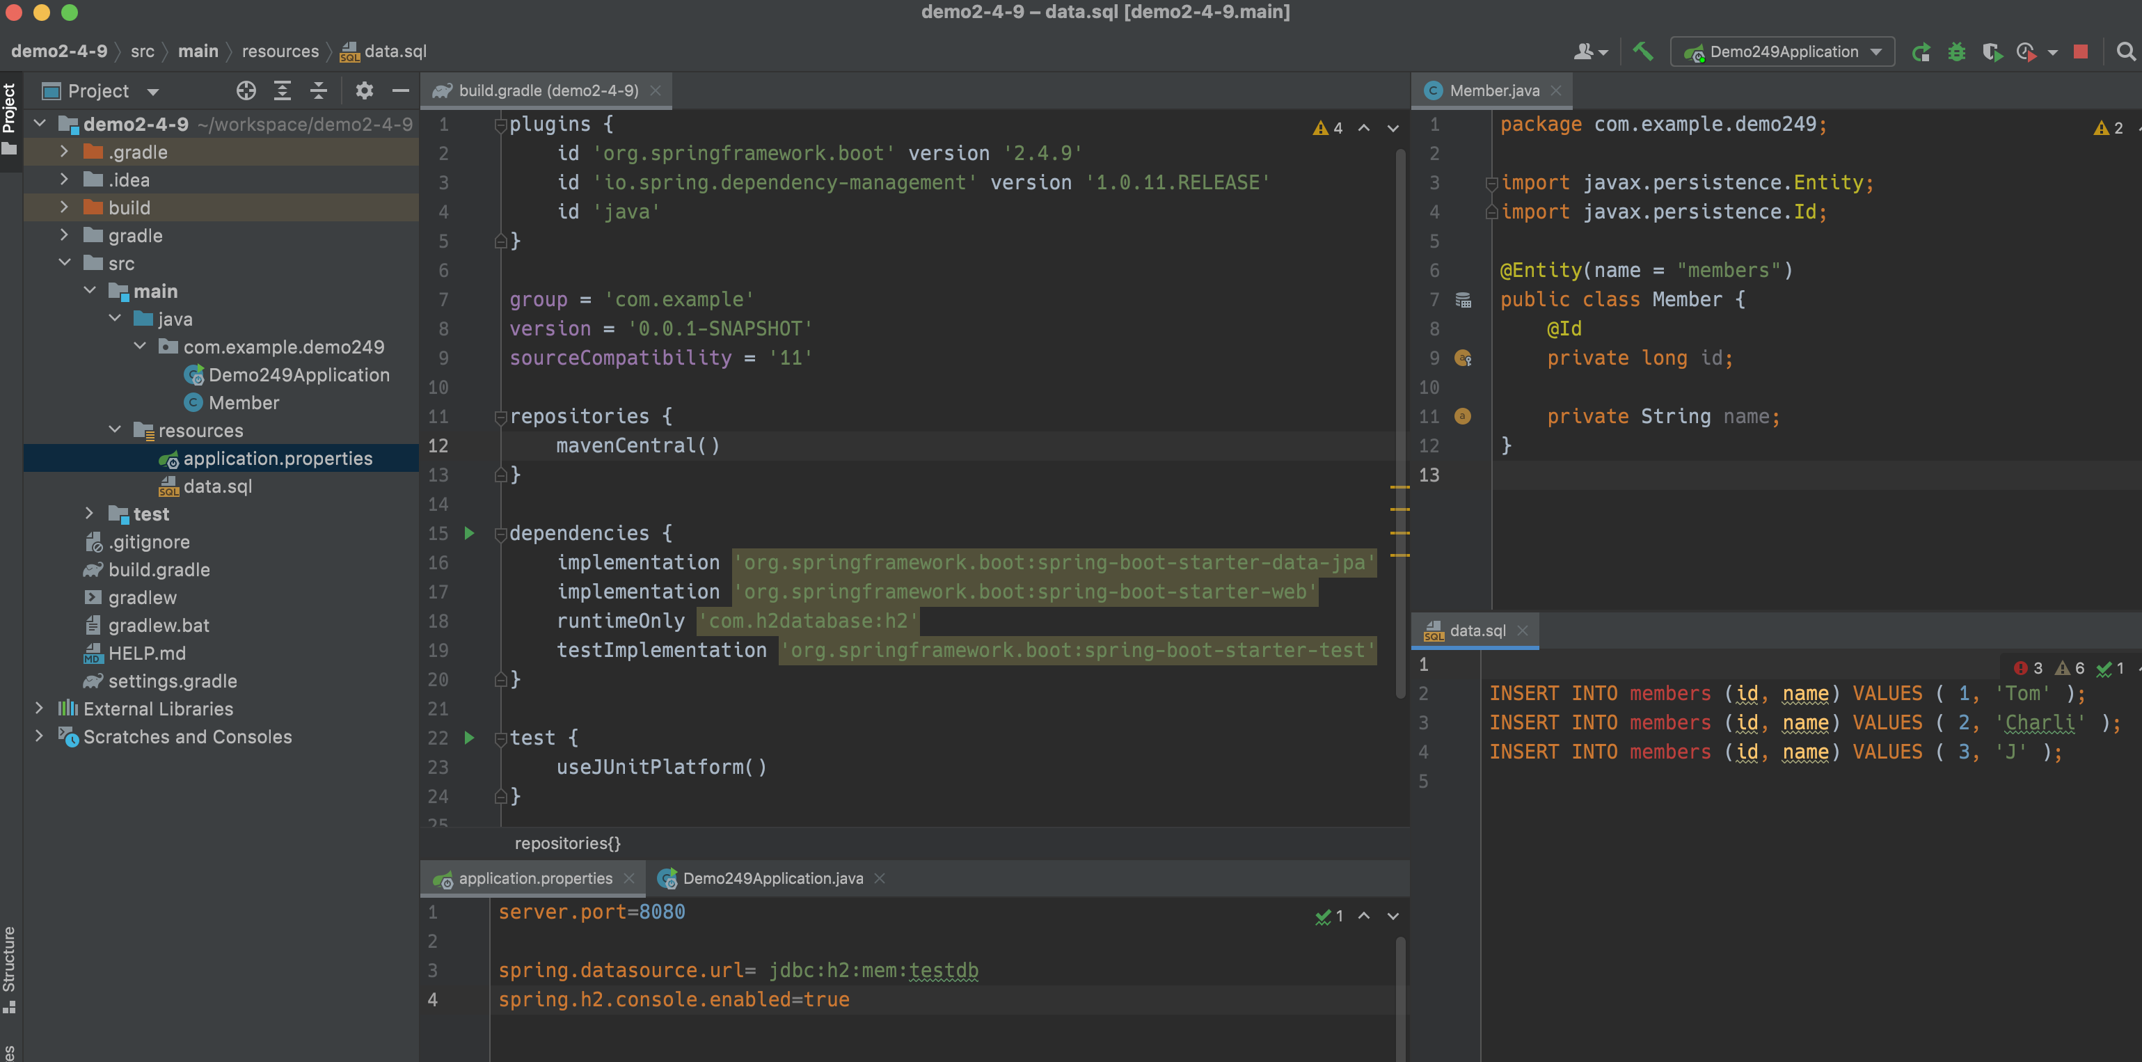This screenshot has width=2142, height=1062.
Task: Open data.sql file in project tree
Action: click(217, 486)
